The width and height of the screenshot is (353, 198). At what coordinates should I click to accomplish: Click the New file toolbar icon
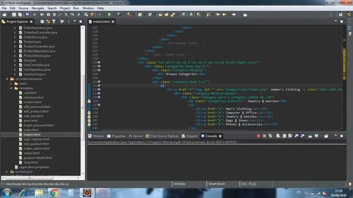click(x=4, y=15)
